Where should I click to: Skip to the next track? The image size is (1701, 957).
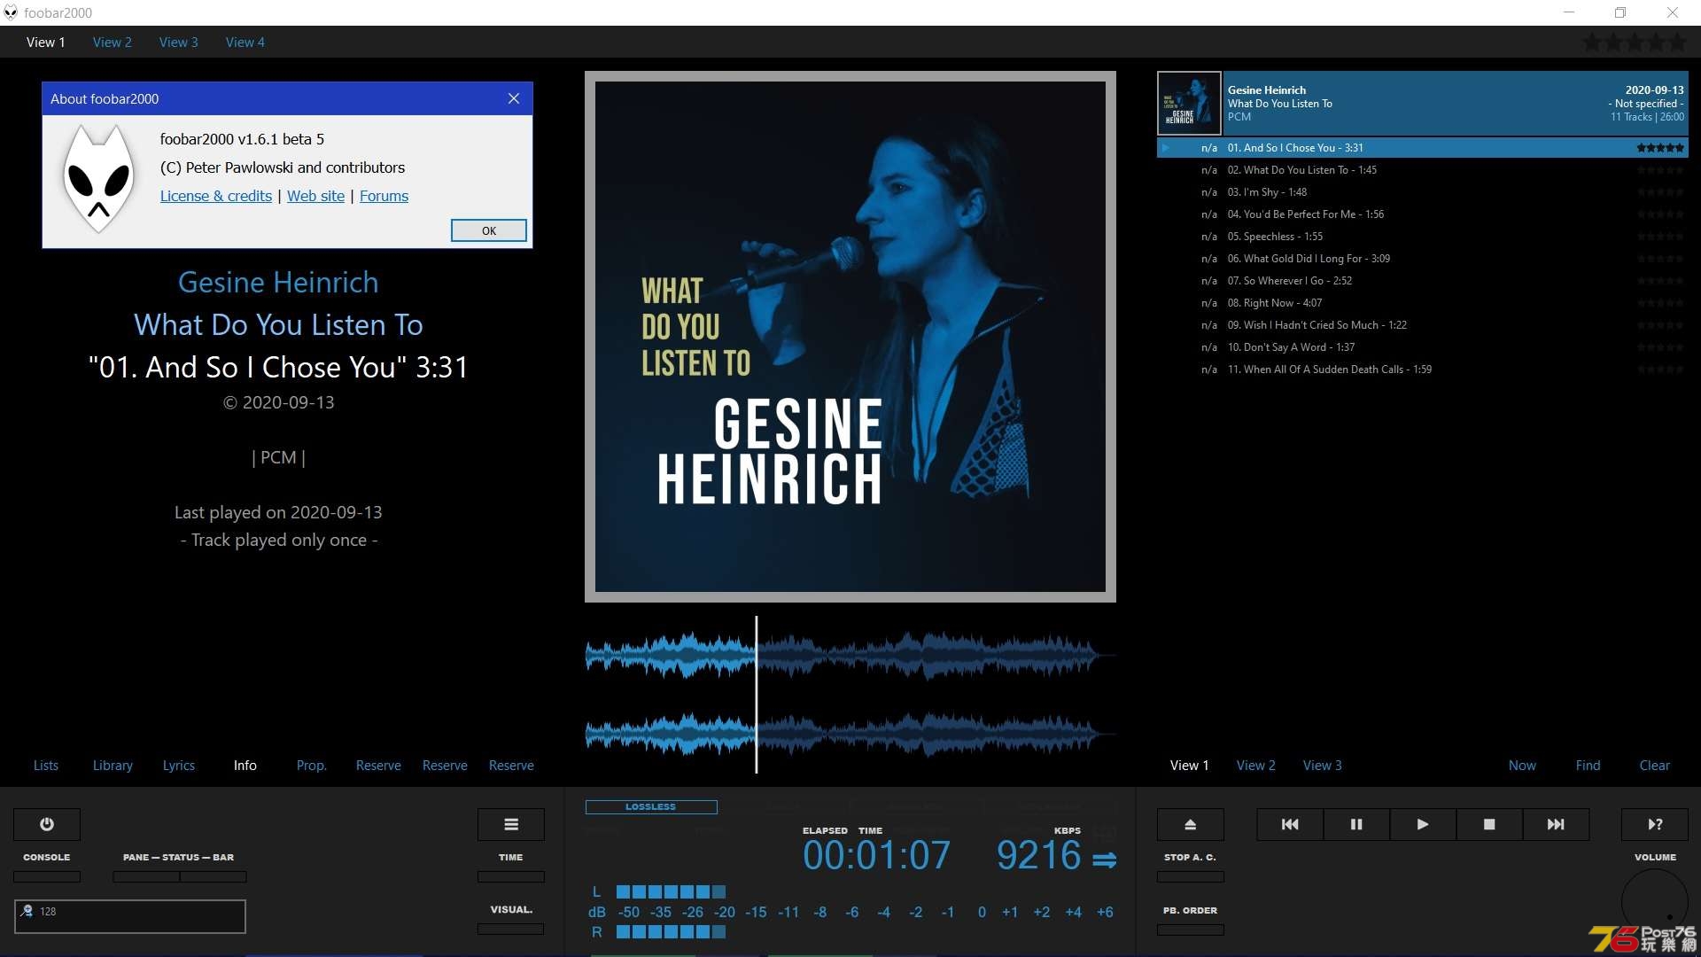coord(1556,824)
